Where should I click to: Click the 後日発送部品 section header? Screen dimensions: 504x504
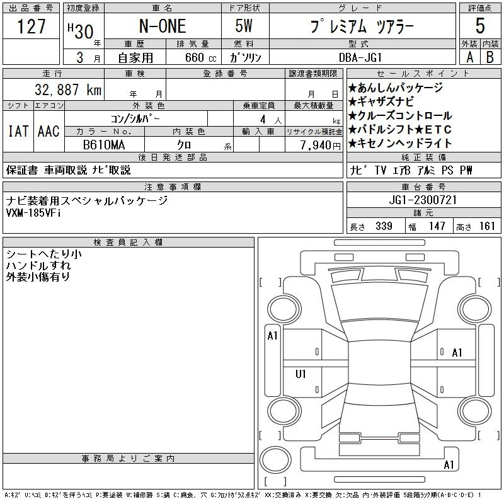[x=173, y=157]
